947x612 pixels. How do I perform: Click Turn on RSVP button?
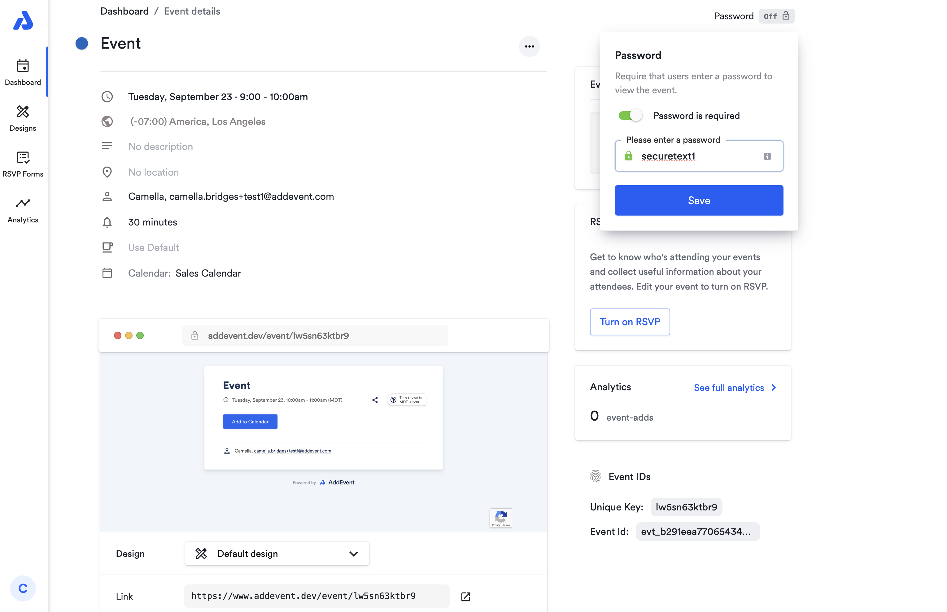[x=630, y=321]
